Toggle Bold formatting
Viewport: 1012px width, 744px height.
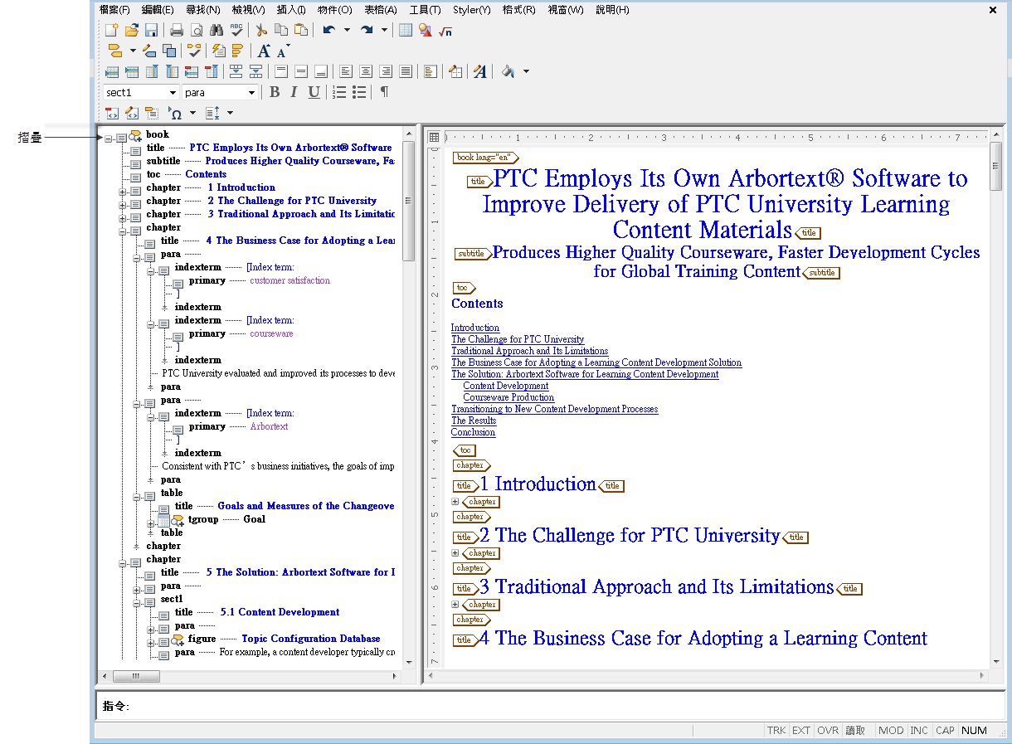(275, 92)
